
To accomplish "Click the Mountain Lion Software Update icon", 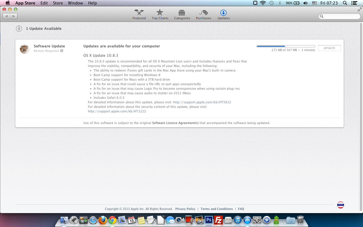I will 25,49.
